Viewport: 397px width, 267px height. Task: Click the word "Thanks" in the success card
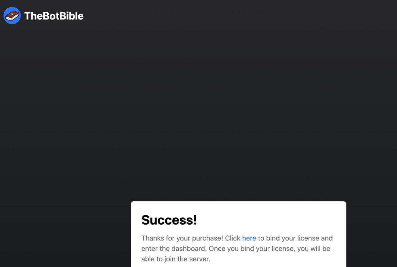(x=152, y=238)
